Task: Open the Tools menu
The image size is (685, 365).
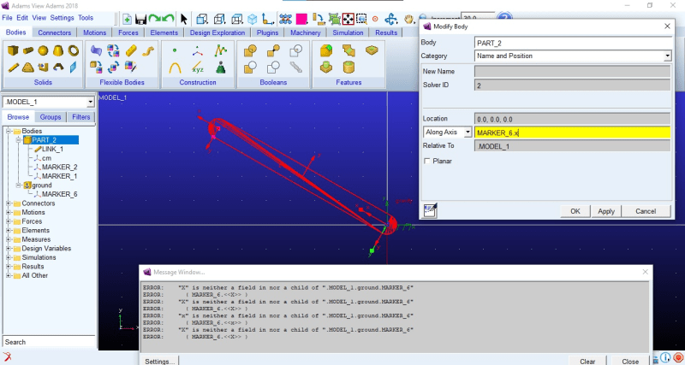Action: coord(86,18)
